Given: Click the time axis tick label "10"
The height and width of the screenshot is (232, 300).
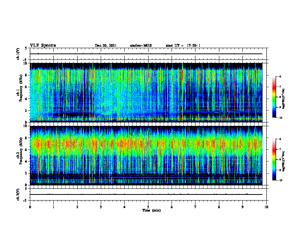Looking at the screenshot, I should [x=266, y=207].
